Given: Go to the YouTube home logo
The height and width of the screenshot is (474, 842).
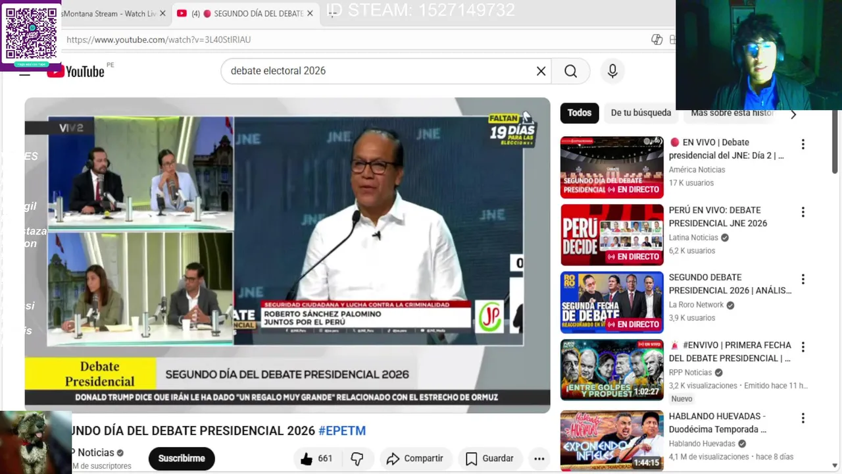Looking at the screenshot, I should pos(76,71).
